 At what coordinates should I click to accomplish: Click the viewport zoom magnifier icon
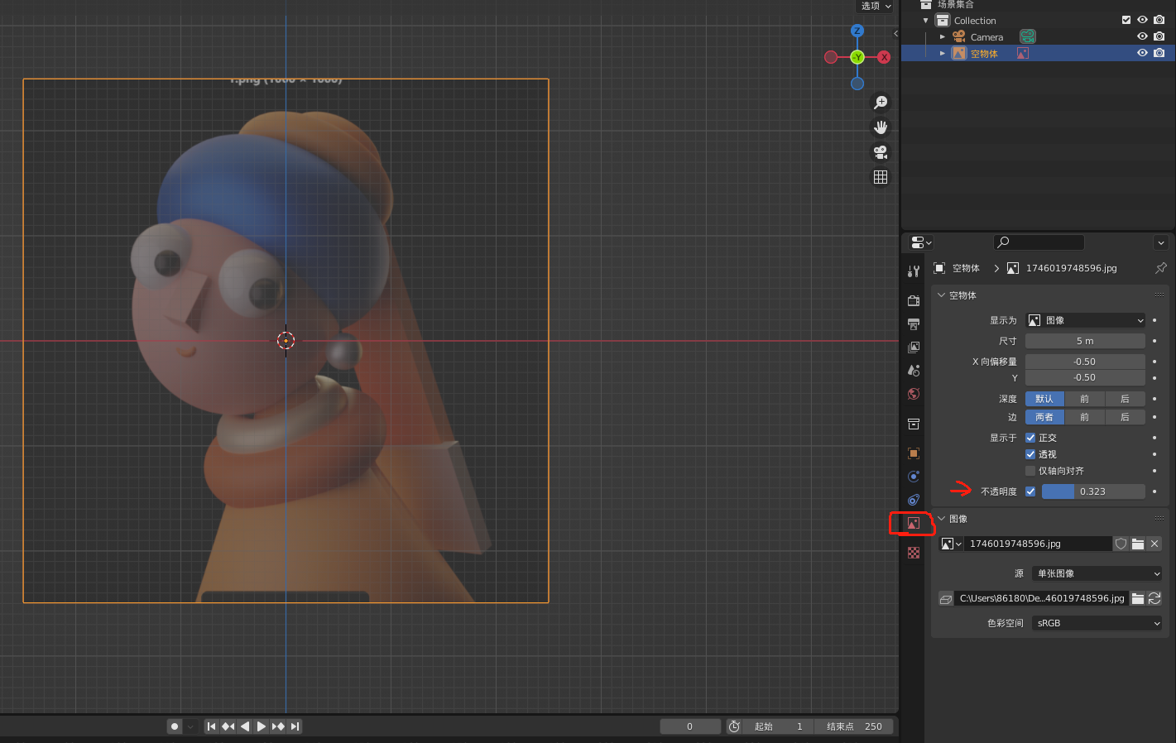[x=881, y=103]
